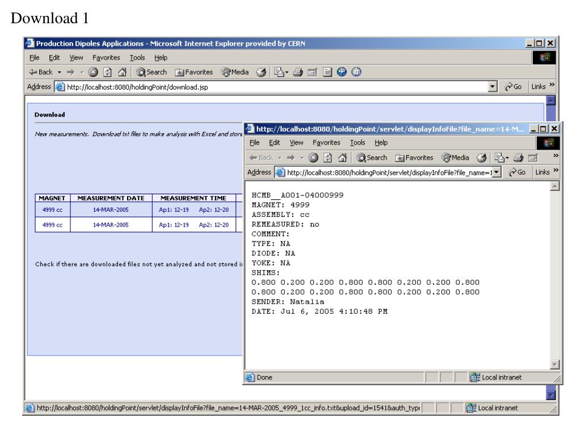Expand address dropdown in Production Dipoles window
581x435 pixels.
click(492, 87)
